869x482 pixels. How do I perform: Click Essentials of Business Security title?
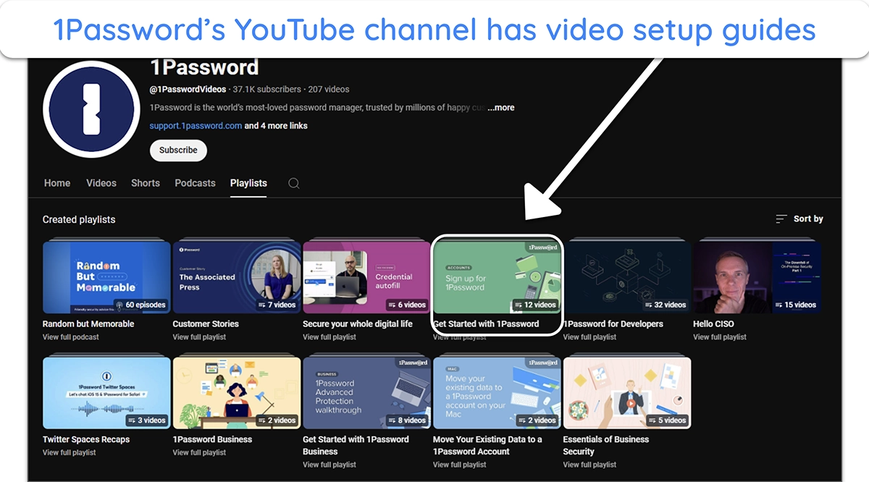(x=606, y=445)
